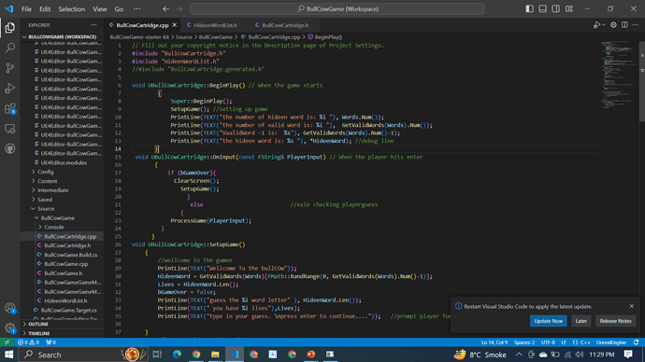Open the Manage gear menu
645x362 pixels.
point(10,327)
